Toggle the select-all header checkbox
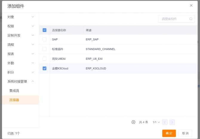Viewport: 200px width, 139px height. [44, 30]
